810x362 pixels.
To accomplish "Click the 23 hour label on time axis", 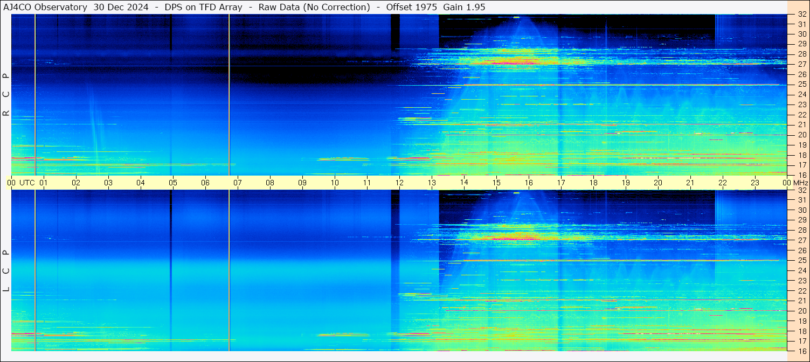I will 755,183.
